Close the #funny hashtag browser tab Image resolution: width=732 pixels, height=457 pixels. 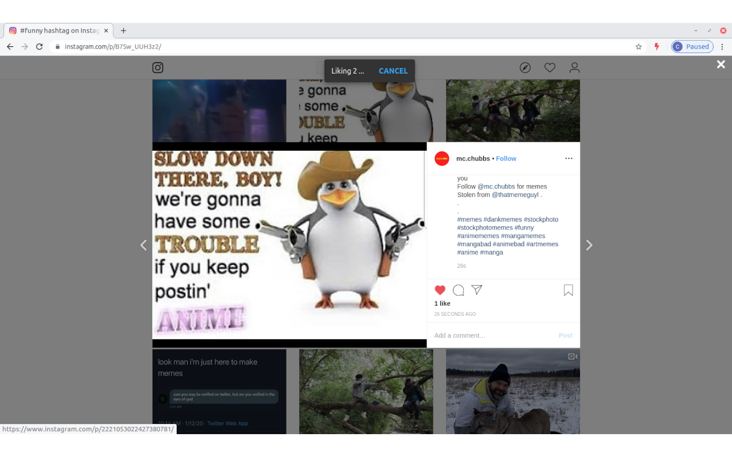106,31
